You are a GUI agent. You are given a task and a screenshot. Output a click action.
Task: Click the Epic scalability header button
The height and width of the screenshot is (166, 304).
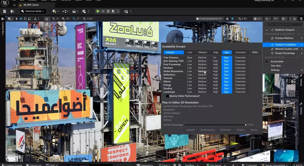pyautogui.click(x=227, y=52)
